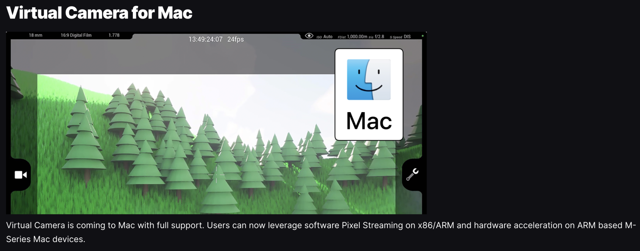Tap the ISO Auto setting
This screenshot has height=251, width=640.
[x=324, y=37]
